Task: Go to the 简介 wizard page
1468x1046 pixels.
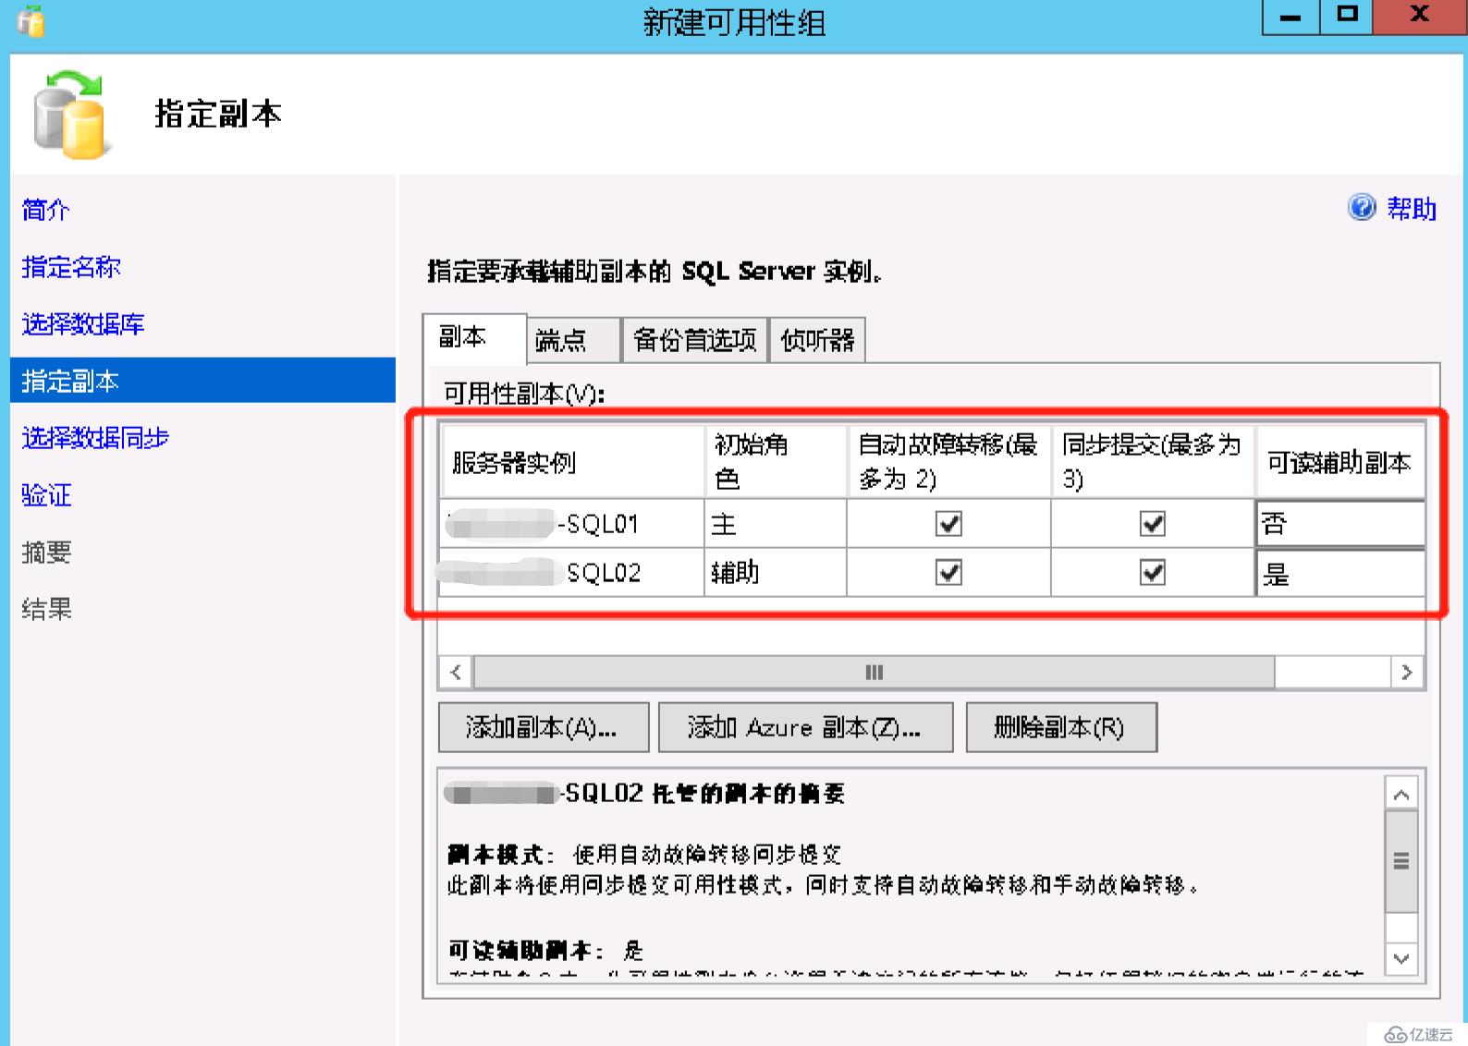Action: click(46, 210)
